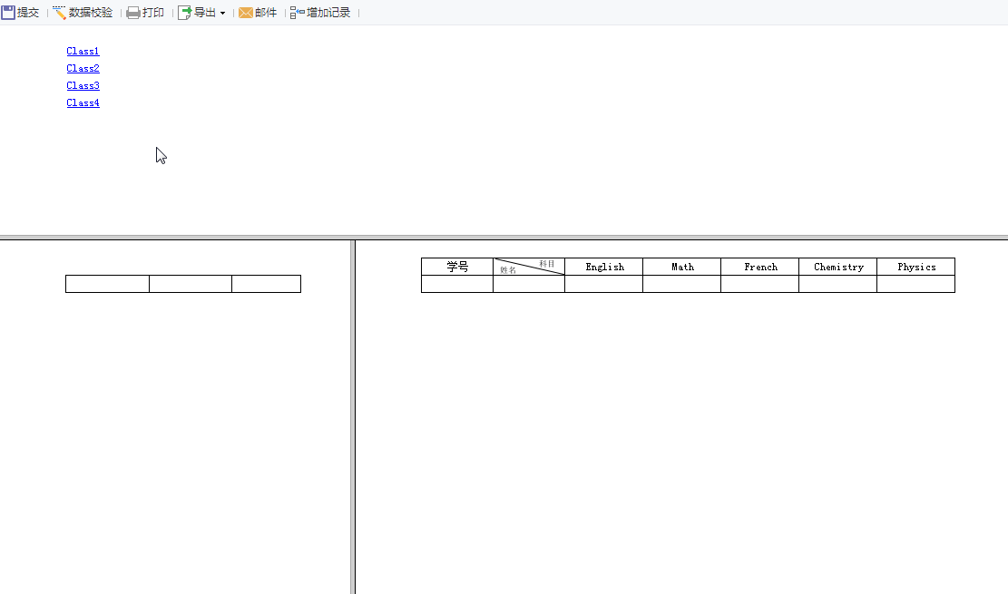Image resolution: width=1008 pixels, height=594 pixels.
Task: Click the 增加记录 add record icon
Action: 297,13
